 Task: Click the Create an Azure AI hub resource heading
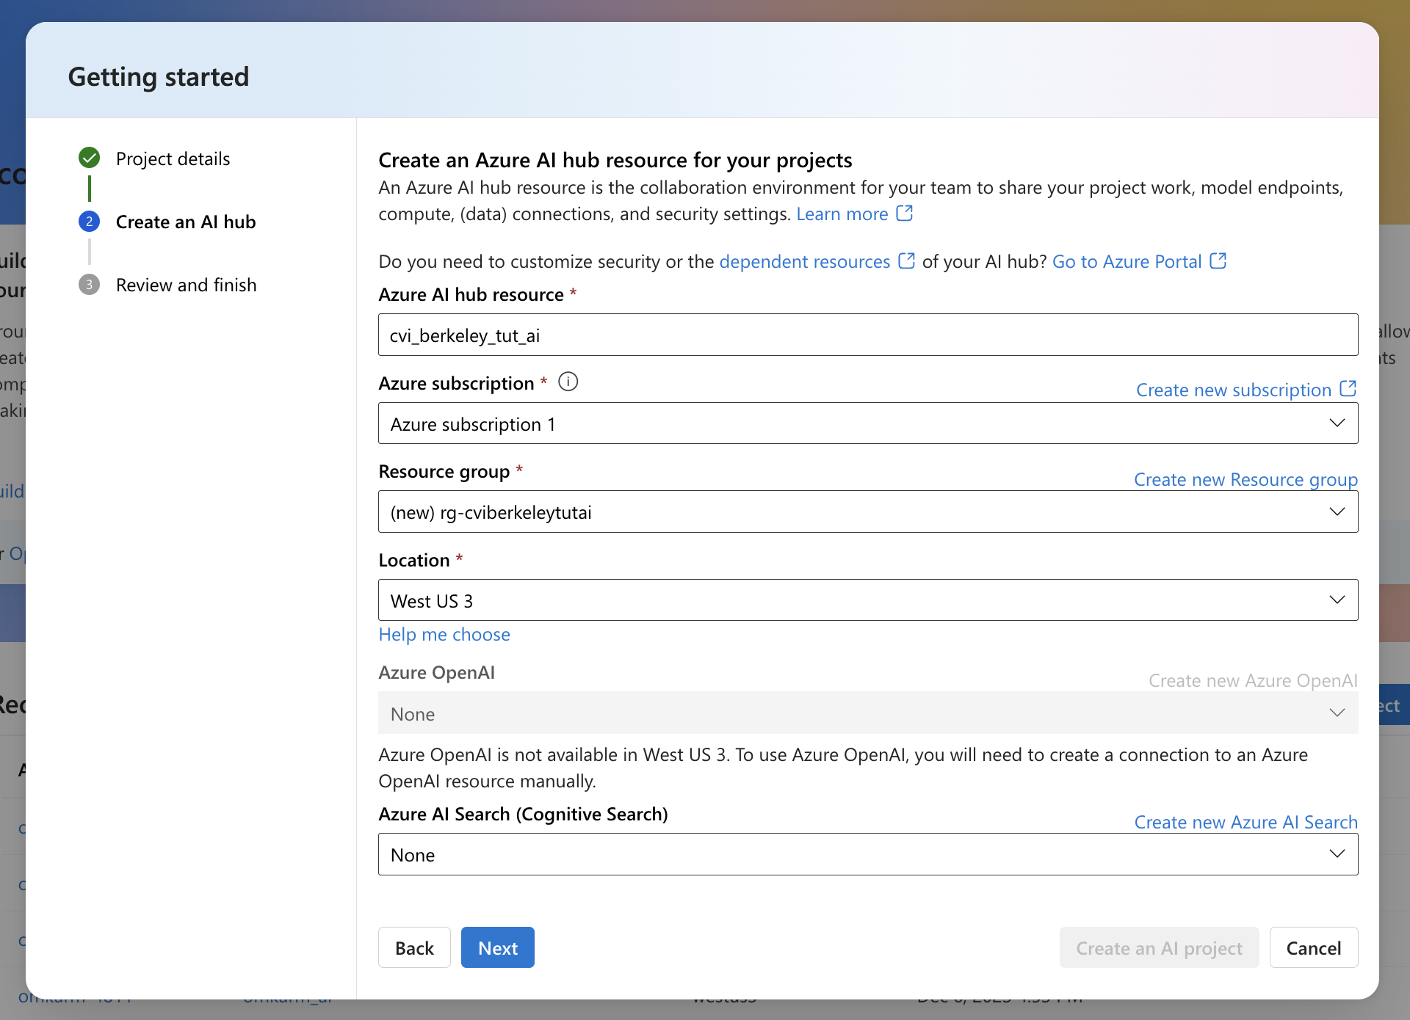tap(615, 160)
